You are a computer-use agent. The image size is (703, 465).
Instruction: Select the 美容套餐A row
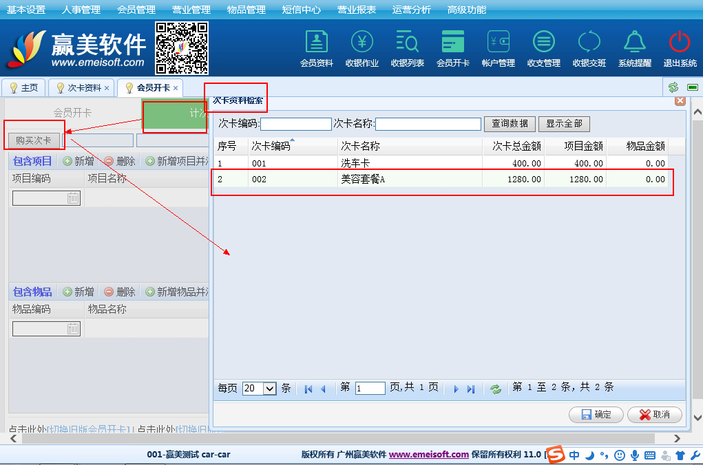[x=441, y=180]
